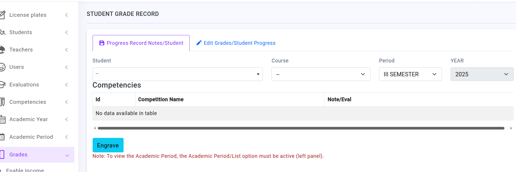Click the Academic Year calendar icon
516x172 pixels.
(3, 119)
